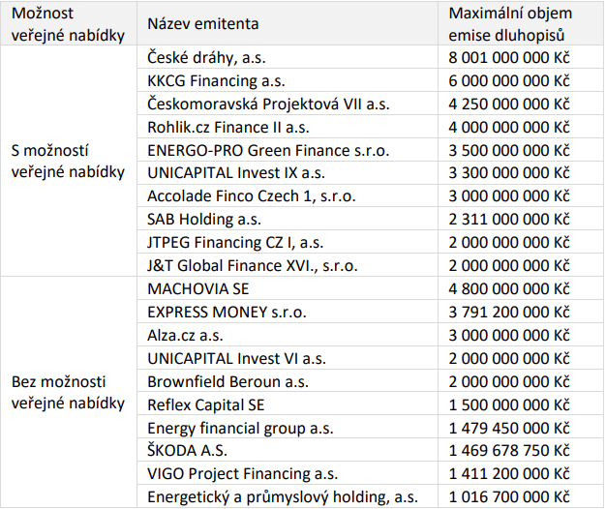This screenshot has height=509, width=606.
Task: Select the 1 469 678 750 Kč value
Action: click(x=509, y=451)
